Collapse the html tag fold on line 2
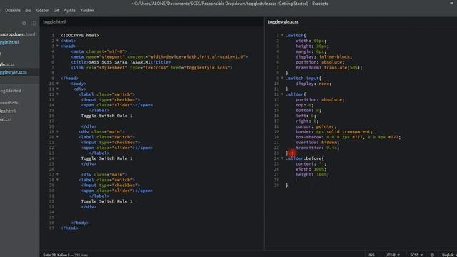 pyautogui.click(x=57, y=41)
